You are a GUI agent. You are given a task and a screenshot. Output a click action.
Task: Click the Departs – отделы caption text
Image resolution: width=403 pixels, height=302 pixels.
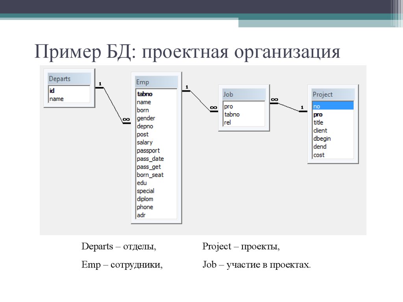pos(119,246)
